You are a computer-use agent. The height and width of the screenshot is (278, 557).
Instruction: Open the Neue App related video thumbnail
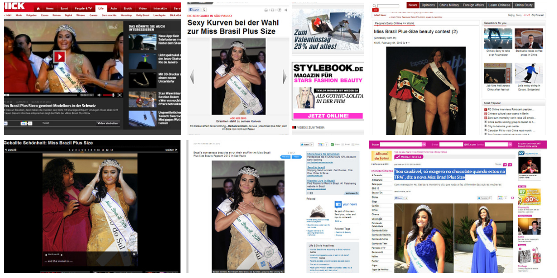(143, 42)
